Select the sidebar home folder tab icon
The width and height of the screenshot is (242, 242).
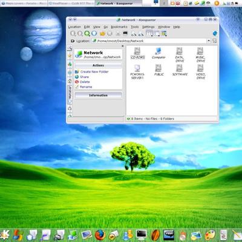70,81
